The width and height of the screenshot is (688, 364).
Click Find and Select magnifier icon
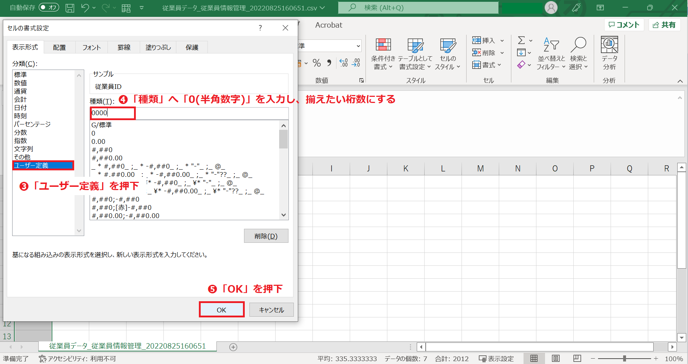click(578, 45)
